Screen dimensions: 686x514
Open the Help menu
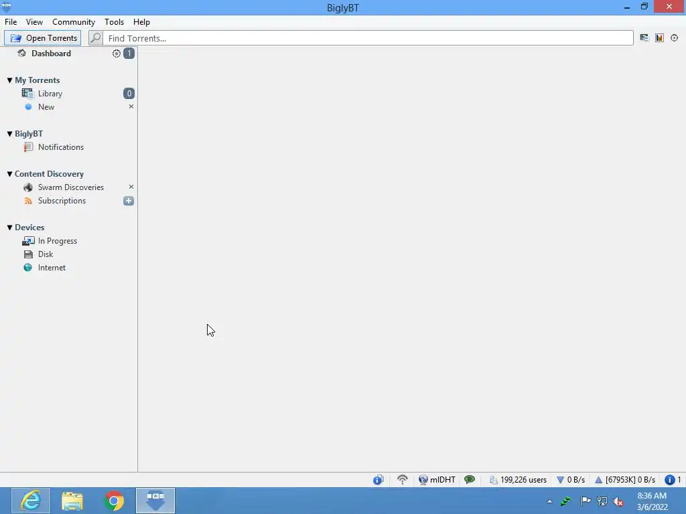tap(141, 22)
